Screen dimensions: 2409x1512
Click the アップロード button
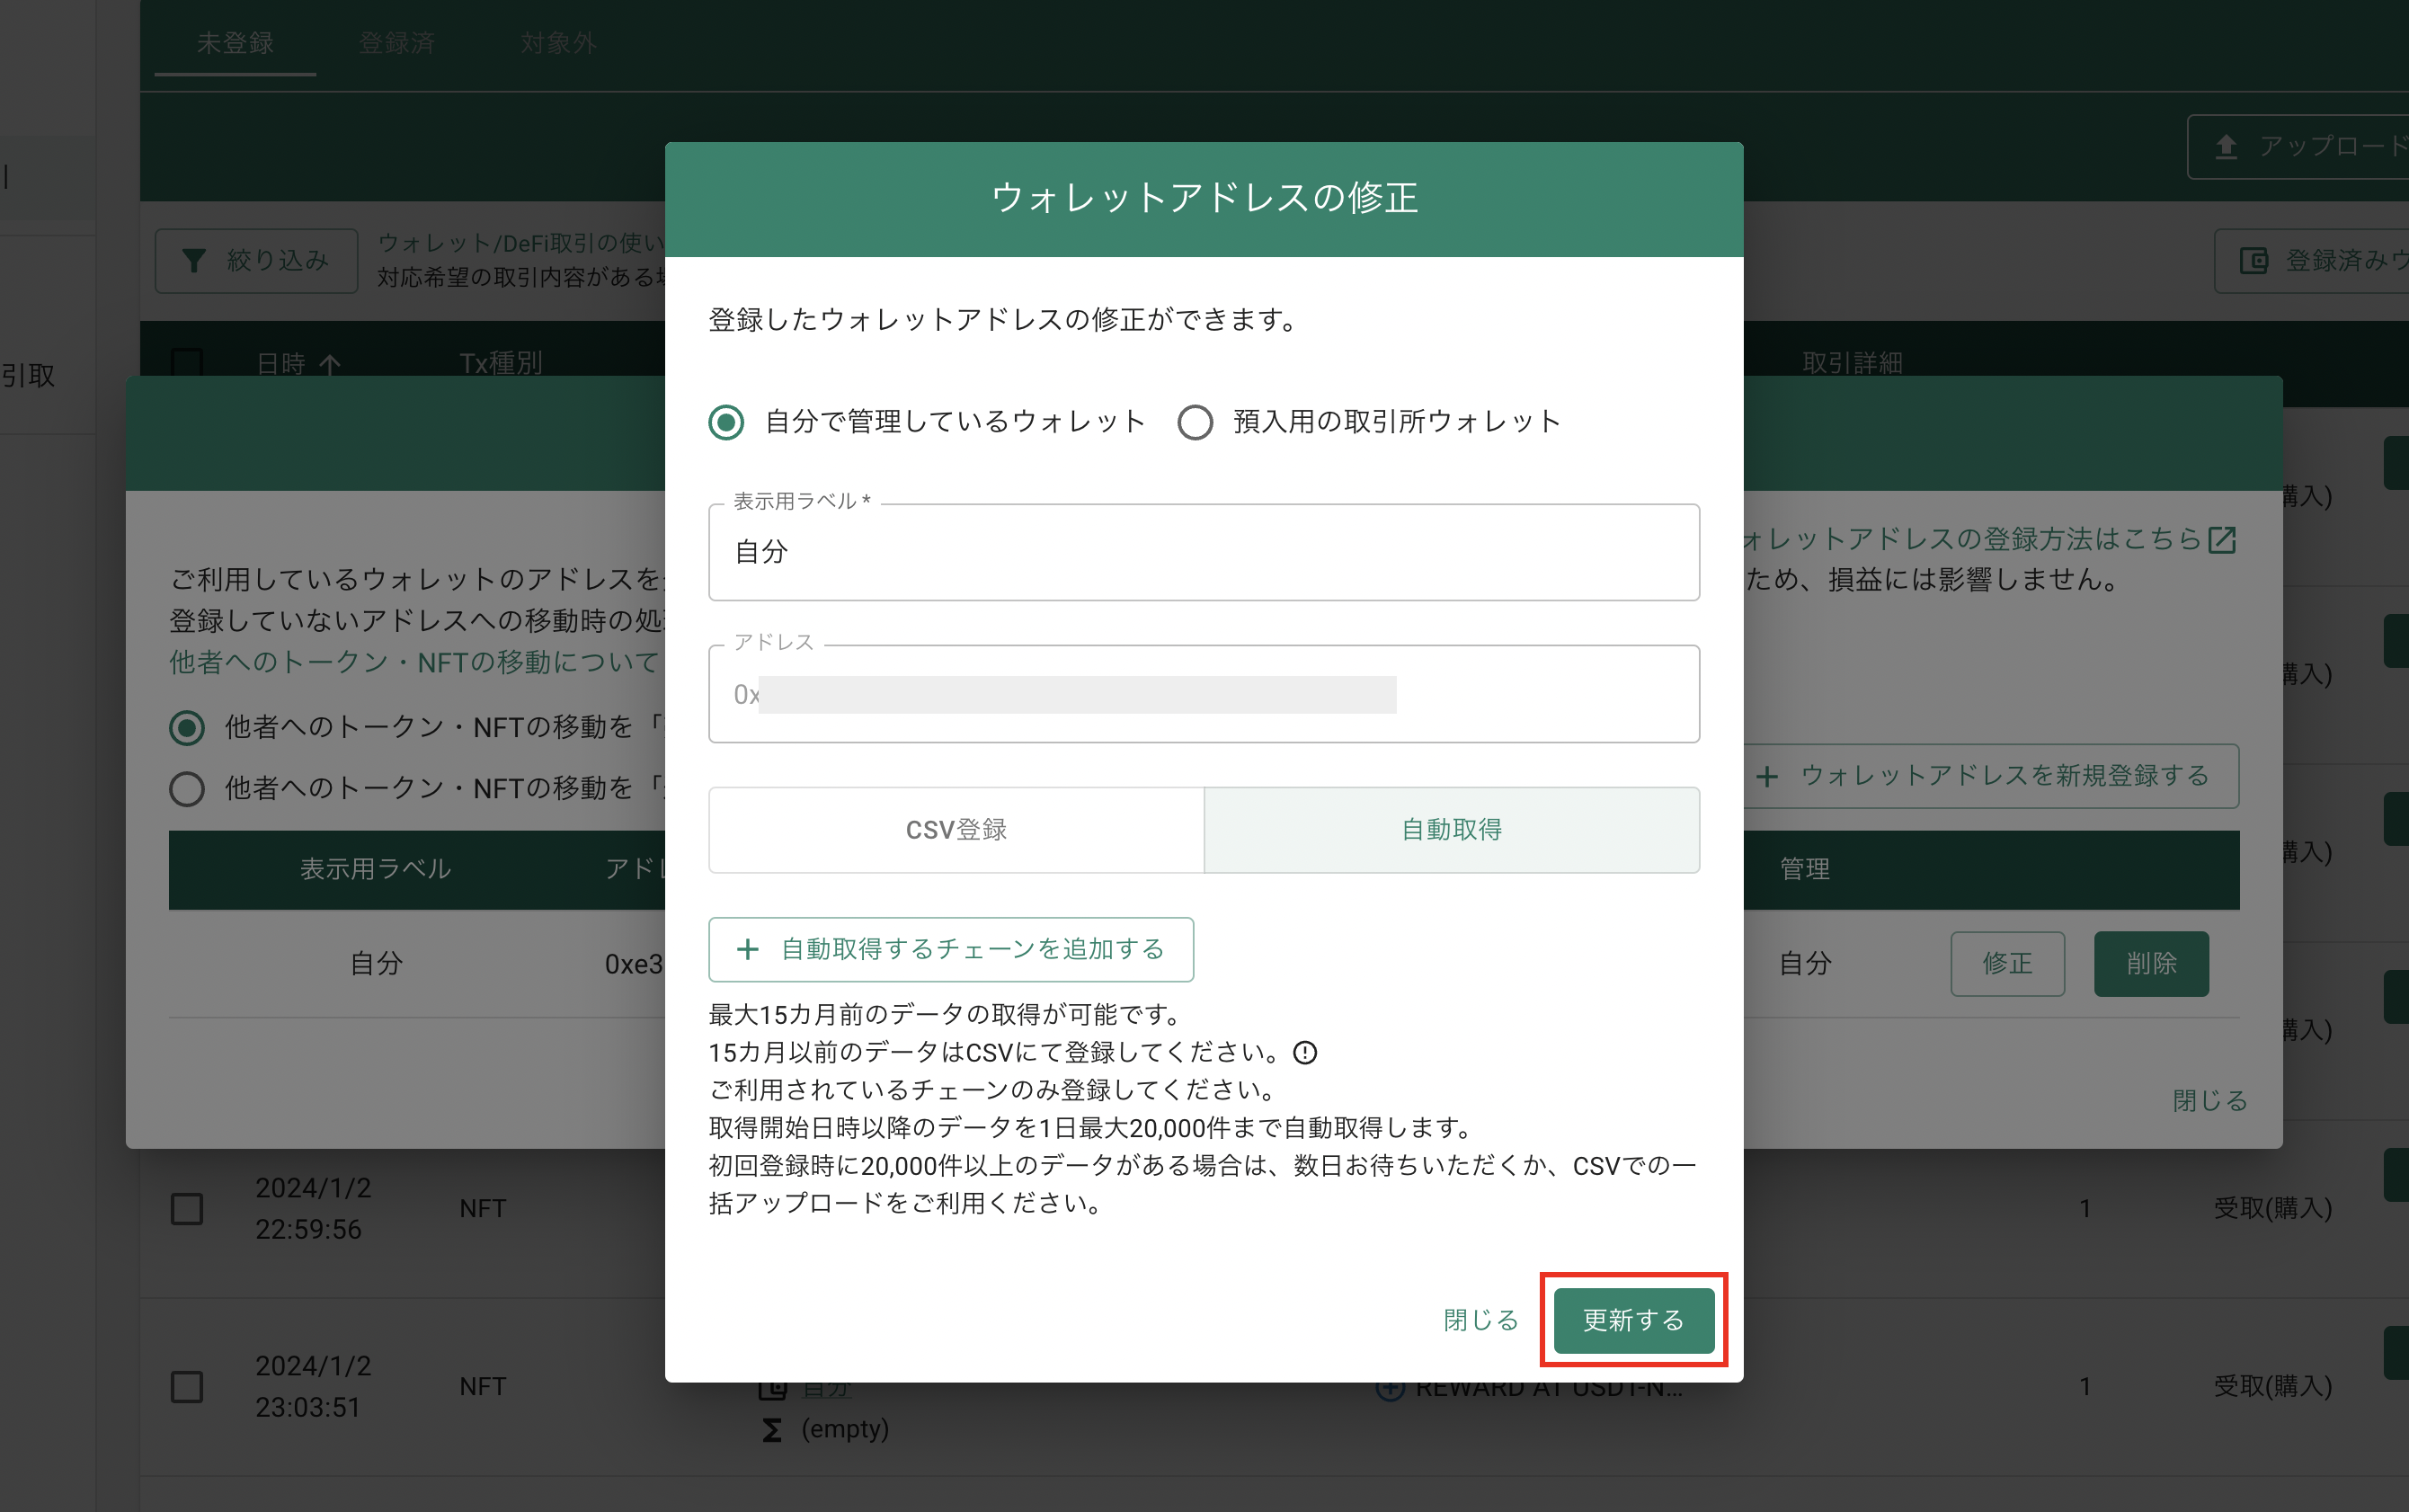(2297, 147)
